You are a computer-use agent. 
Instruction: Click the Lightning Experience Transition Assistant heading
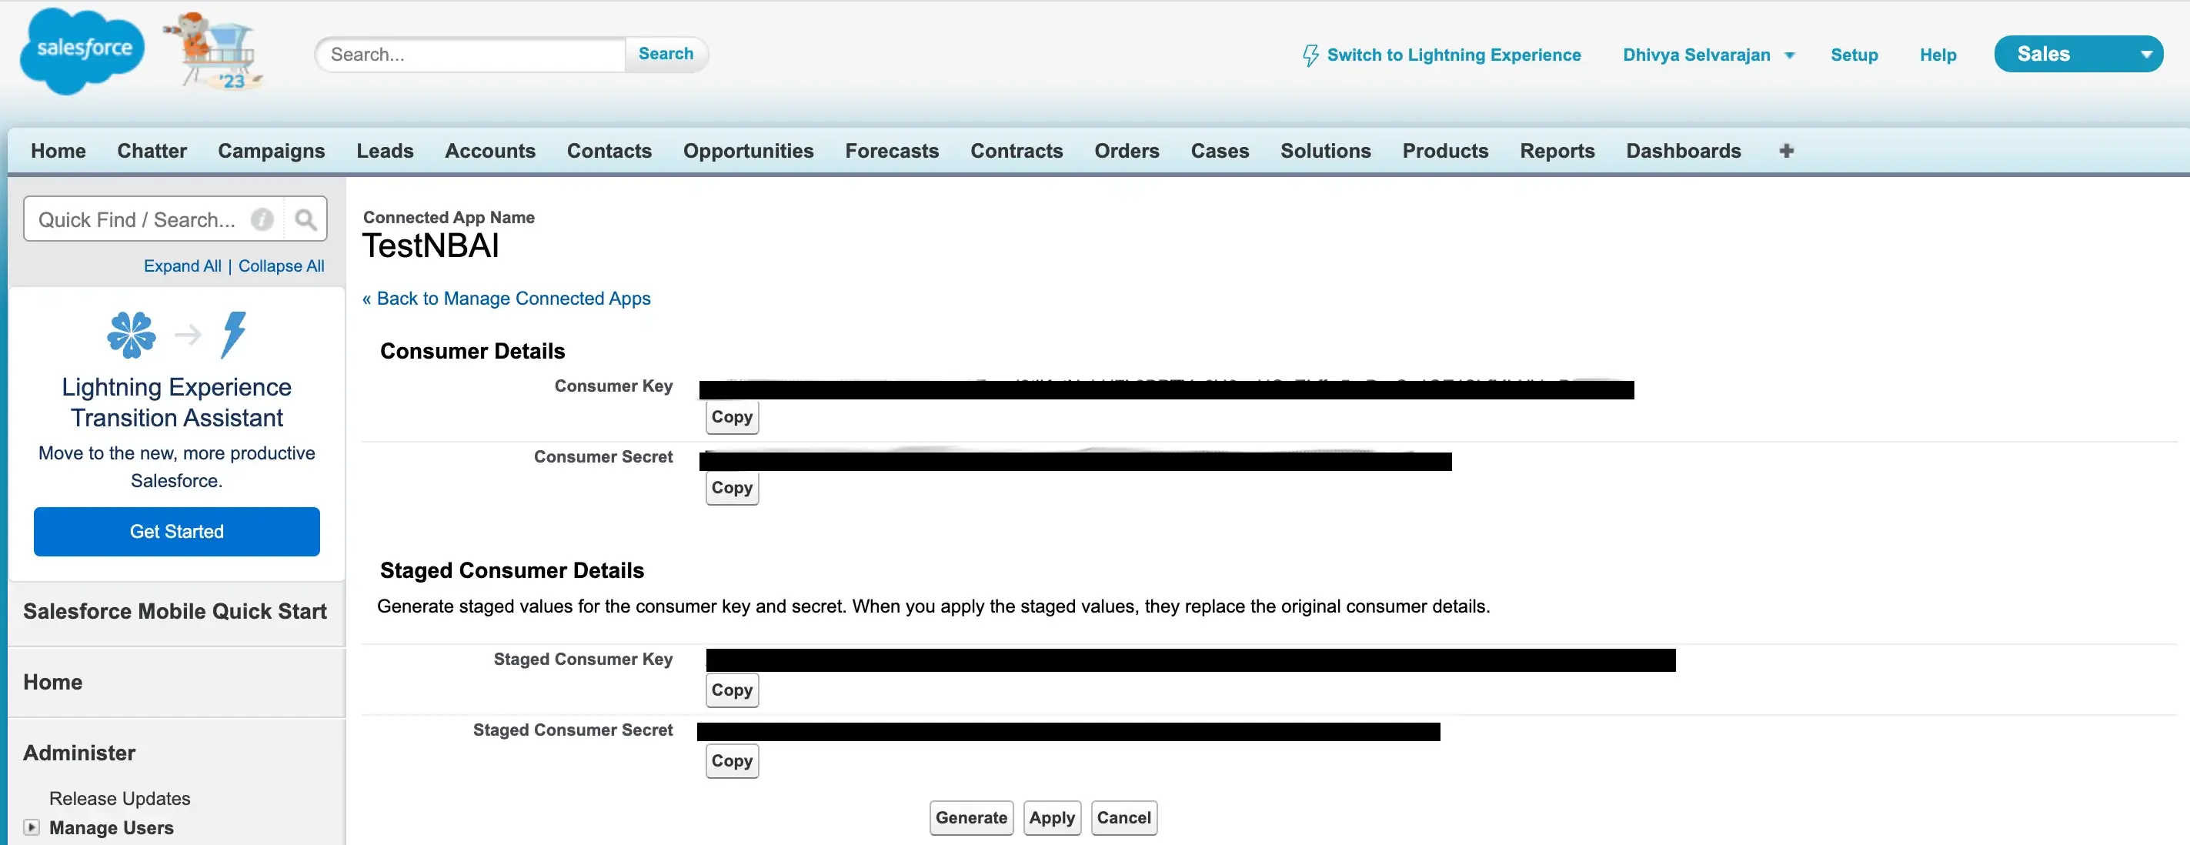click(177, 402)
